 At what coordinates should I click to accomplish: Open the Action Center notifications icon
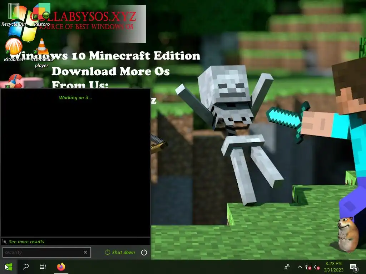click(x=353, y=268)
